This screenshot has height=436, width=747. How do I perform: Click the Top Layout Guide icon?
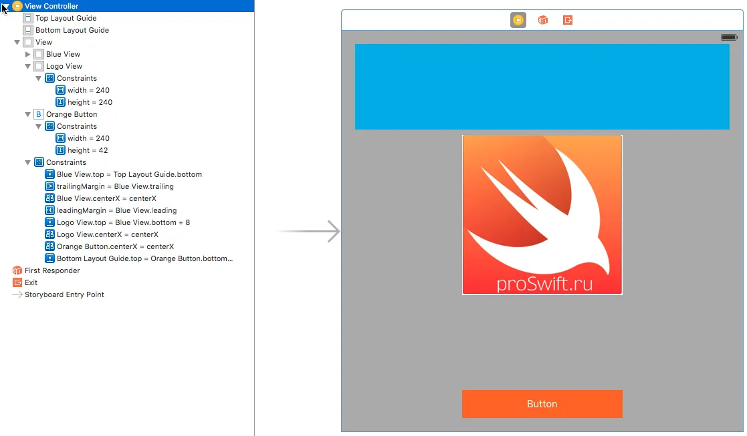pyautogui.click(x=28, y=18)
